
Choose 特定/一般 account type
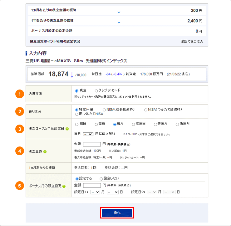coord(76,110)
